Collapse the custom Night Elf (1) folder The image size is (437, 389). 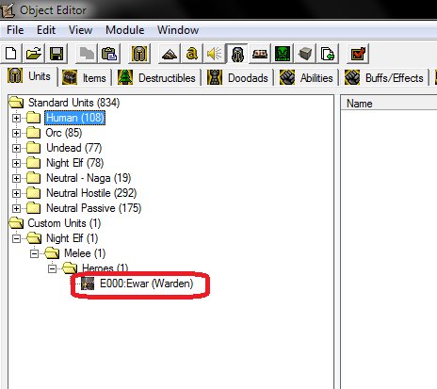pos(16,238)
